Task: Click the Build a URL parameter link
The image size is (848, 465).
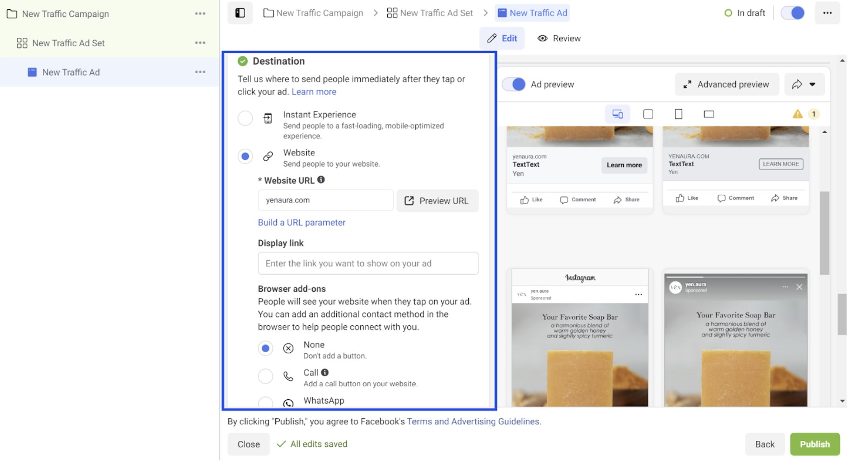Action: pos(301,222)
